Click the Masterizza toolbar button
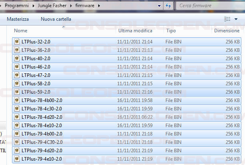The width and height of the screenshot is (245, 165). 18,19
